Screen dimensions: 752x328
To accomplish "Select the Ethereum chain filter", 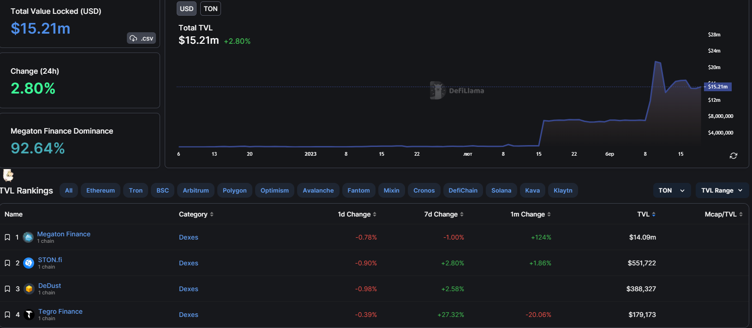I will (x=101, y=190).
